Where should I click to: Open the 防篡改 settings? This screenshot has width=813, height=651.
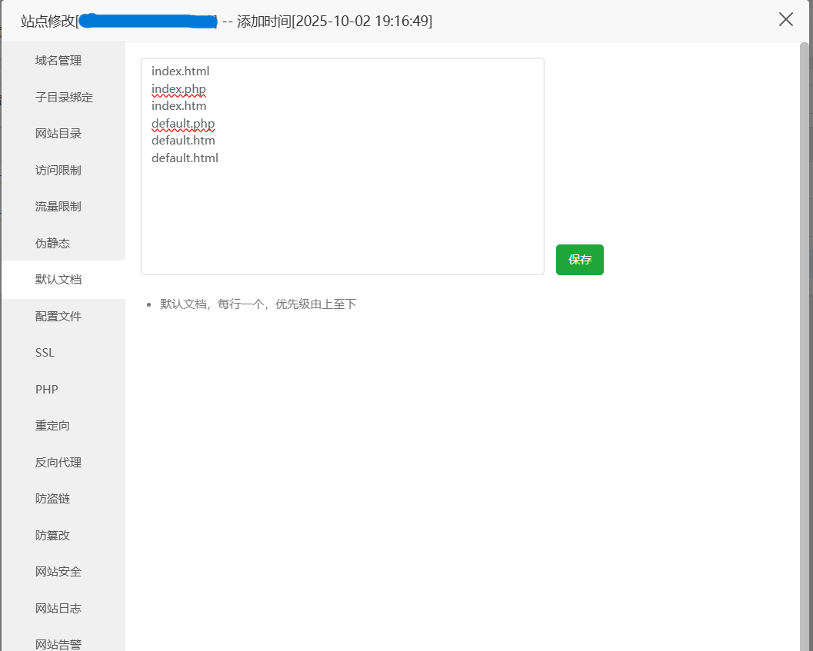tap(52, 536)
